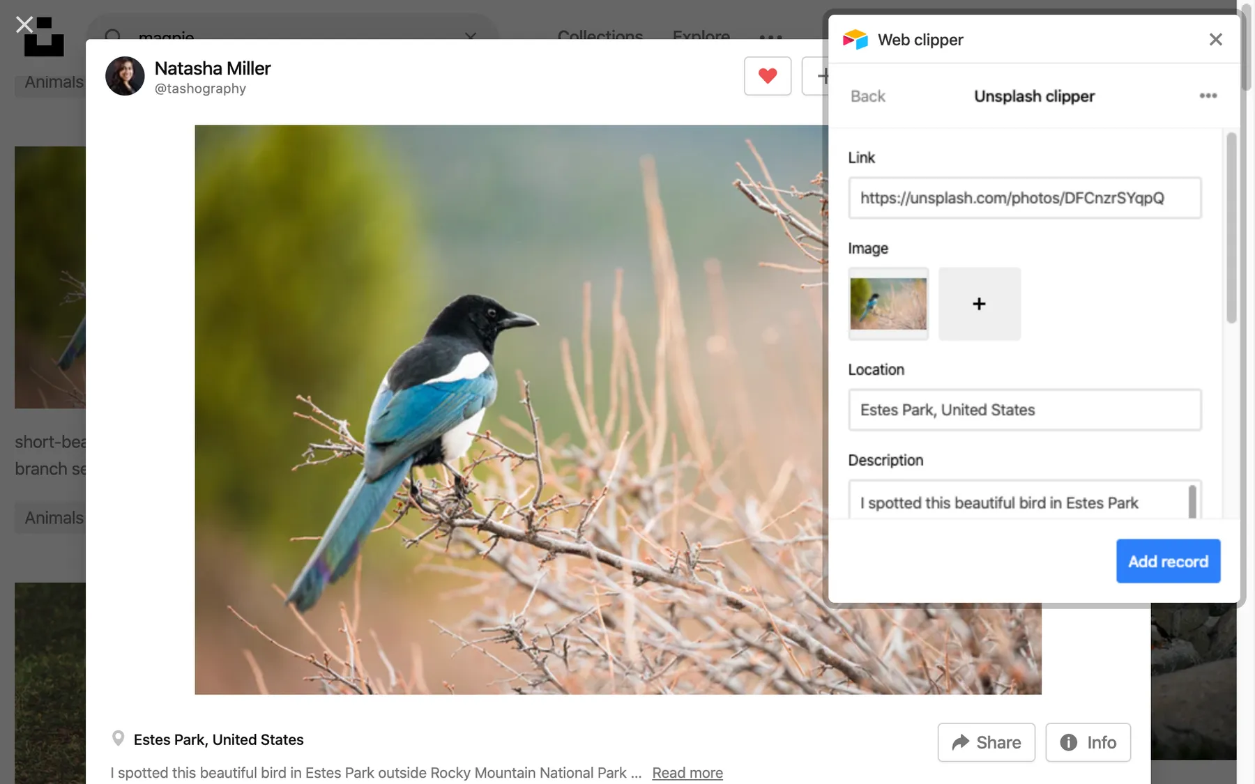Close the photo modal with the top-left X
The image size is (1255, 784).
tap(24, 25)
